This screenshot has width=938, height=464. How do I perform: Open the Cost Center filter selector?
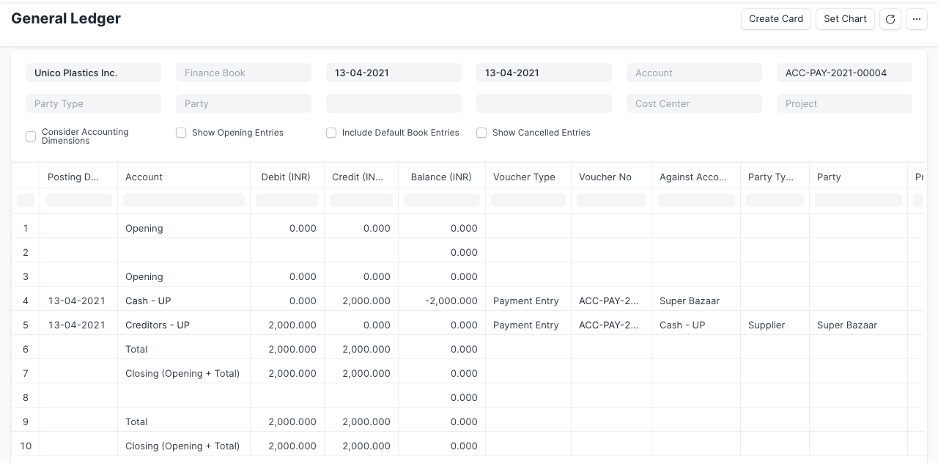[693, 103]
